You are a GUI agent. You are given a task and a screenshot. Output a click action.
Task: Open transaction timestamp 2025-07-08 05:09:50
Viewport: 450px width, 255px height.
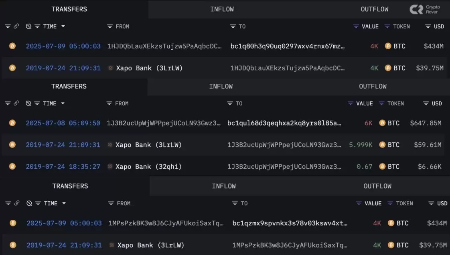coord(63,123)
